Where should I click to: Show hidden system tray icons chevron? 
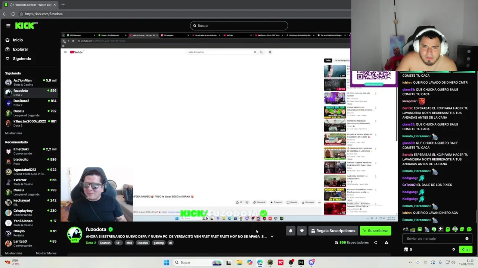coord(410,262)
